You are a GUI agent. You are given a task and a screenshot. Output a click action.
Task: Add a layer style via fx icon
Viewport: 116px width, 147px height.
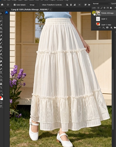coord(103,28)
